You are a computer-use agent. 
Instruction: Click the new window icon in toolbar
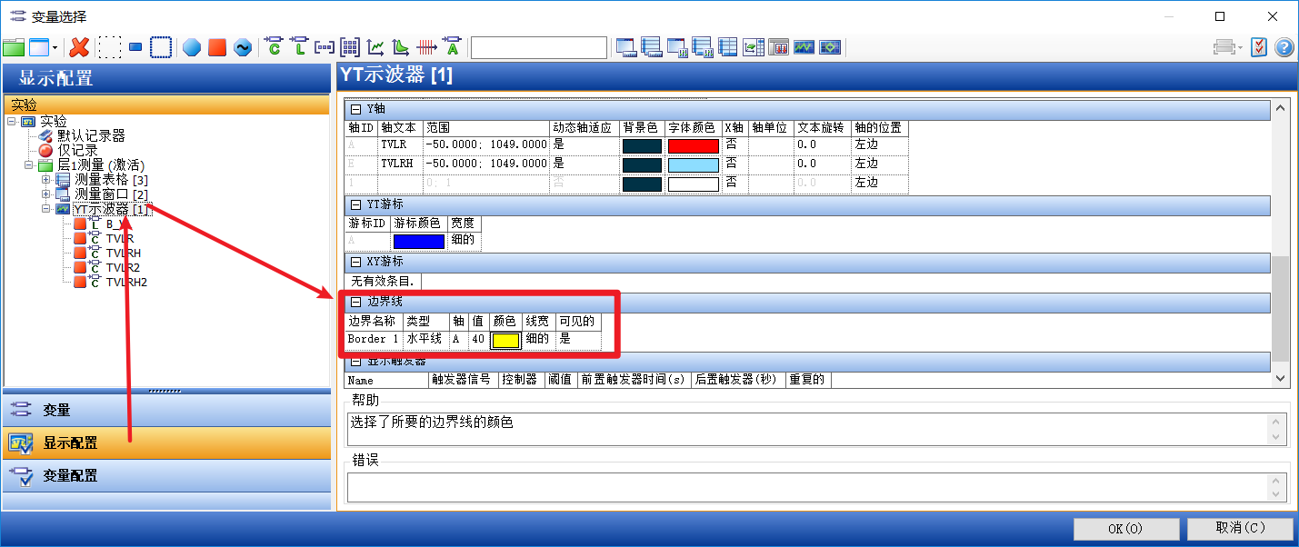[x=39, y=47]
